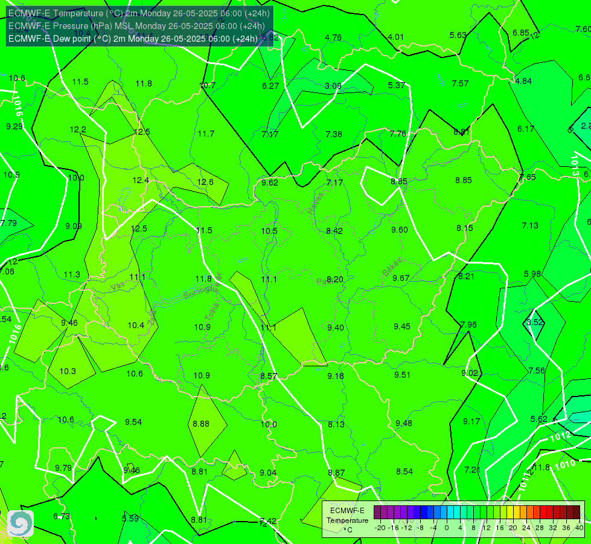
Task: Click the 7.57 temperature value
Action: pos(460,83)
